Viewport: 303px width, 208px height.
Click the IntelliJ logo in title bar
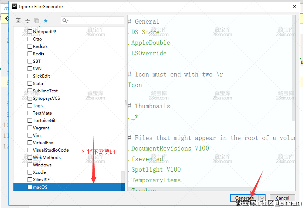pyautogui.click(x=14, y=6)
